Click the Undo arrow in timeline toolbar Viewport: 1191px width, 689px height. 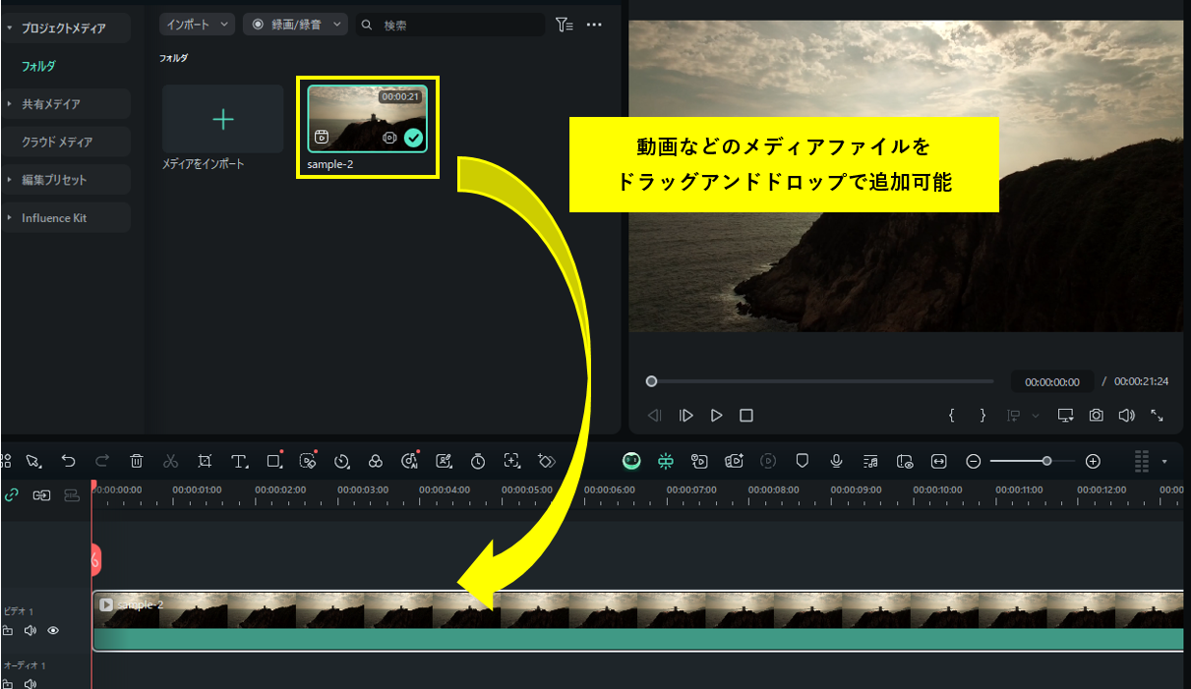(x=68, y=461)
